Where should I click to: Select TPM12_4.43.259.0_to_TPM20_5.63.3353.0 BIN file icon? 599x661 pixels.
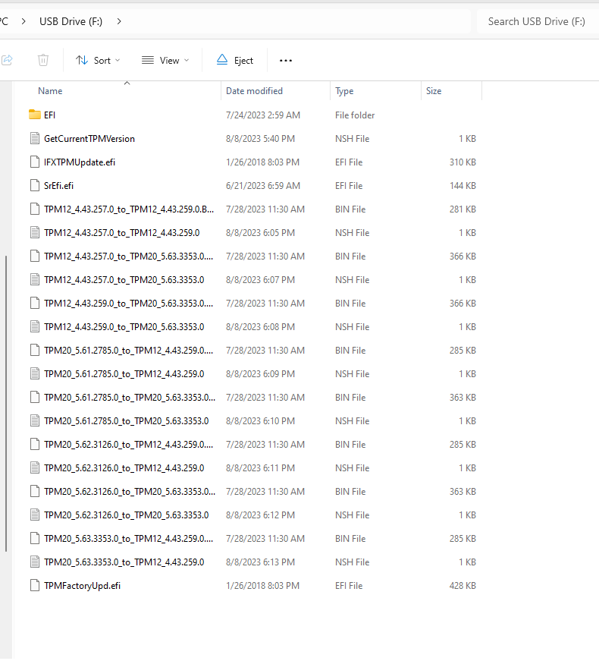click(35, 303)
